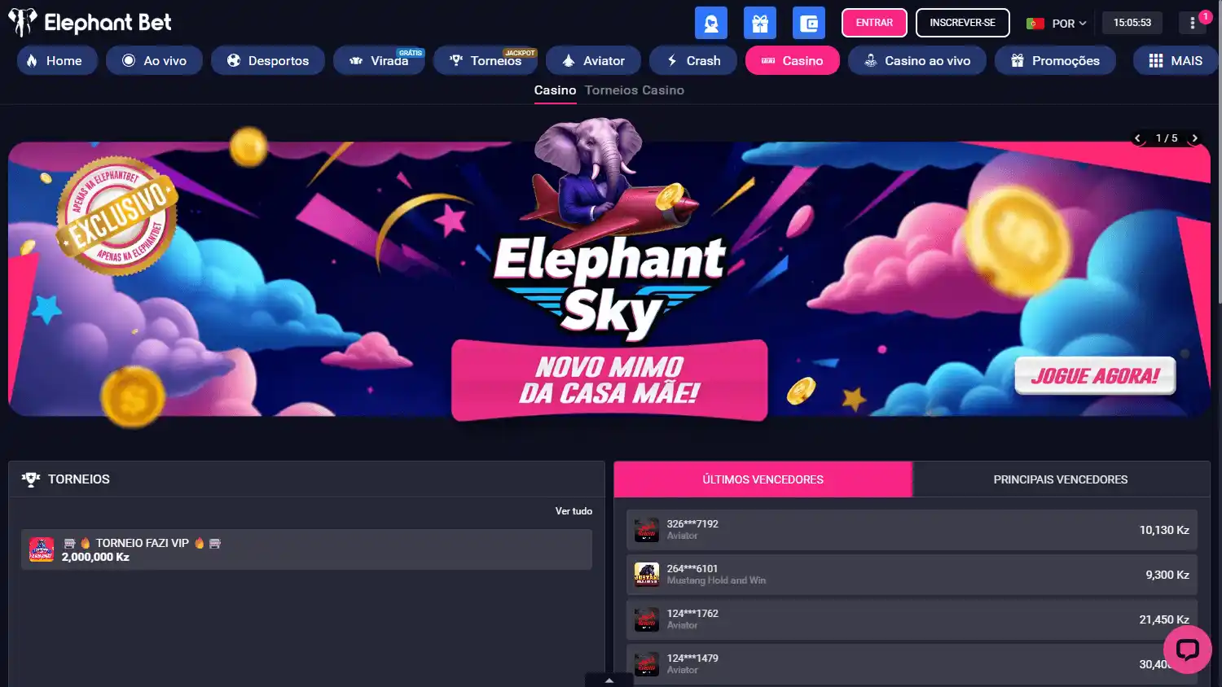Click the 9,300 Kz winning amount

coord(1167,575)
